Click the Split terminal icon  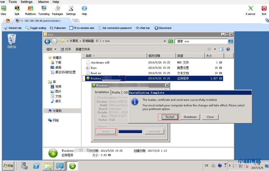(x=17, y=10)
